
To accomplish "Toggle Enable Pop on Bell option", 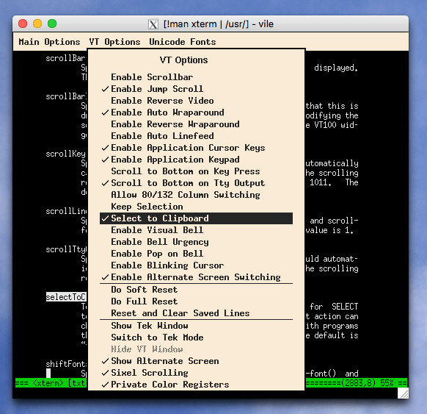I will pyautogui.click(x=196, y=254).
